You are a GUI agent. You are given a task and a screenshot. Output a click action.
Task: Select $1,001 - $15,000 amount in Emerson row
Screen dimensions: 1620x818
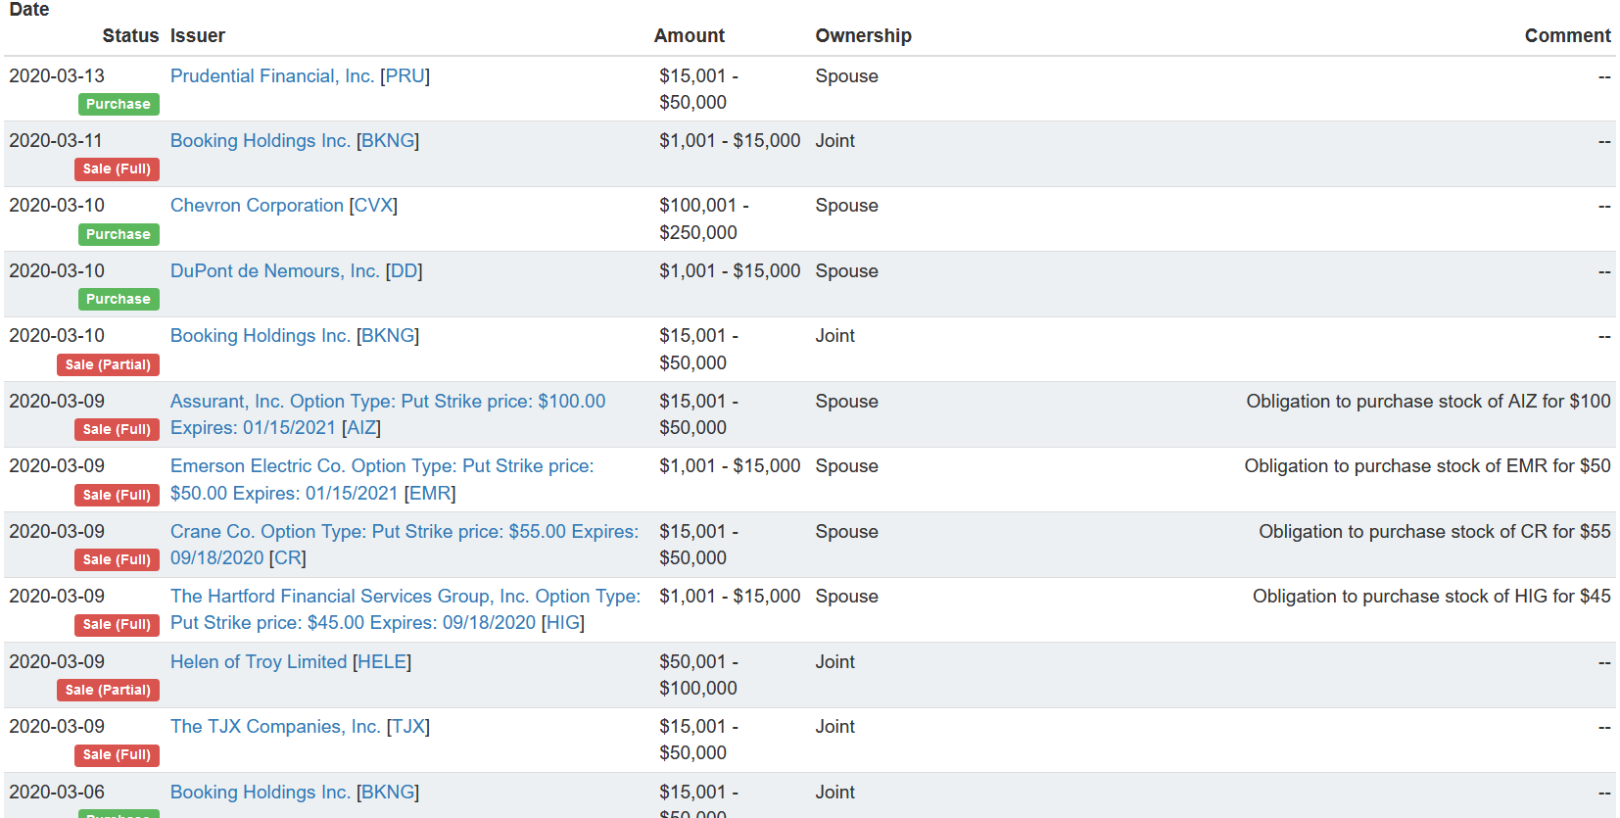pos(730,466)
